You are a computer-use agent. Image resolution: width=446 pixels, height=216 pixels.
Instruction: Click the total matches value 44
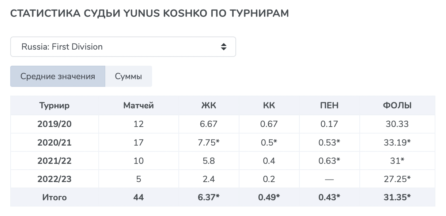point(139,197)
